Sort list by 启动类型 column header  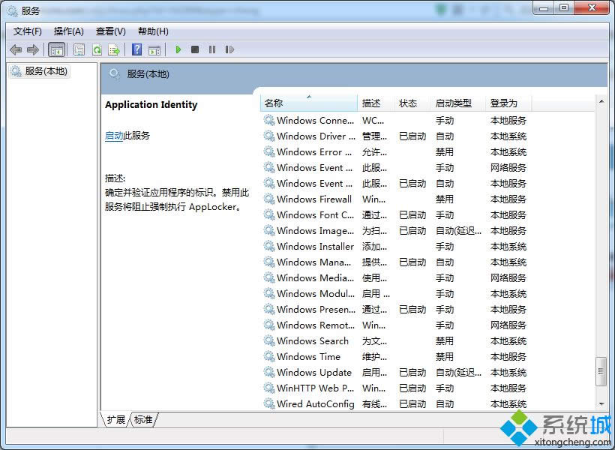[x=454, y=103]
